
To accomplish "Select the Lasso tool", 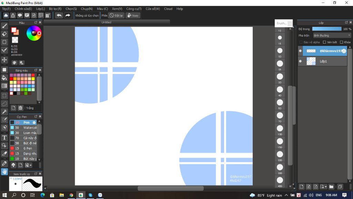I will pyautogui.click(x=4, y=104).
